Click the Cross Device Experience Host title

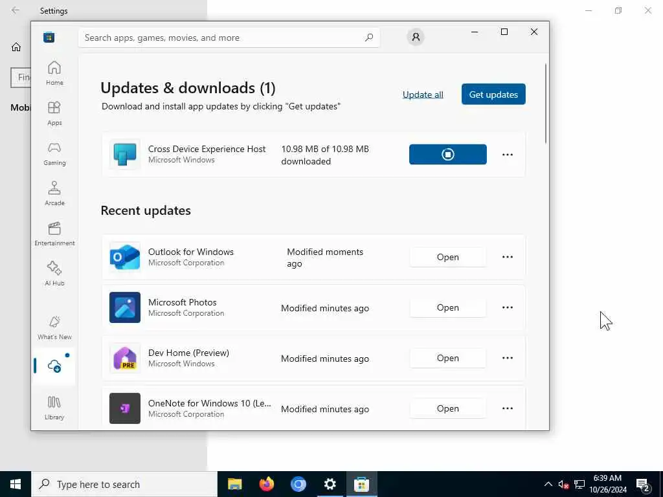[x=207, y=149]
